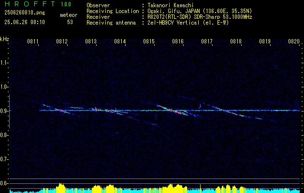Viewport: 304px width, 193px height.
Task: Click the kHz axis unit label
Action: tap(4, 39)
